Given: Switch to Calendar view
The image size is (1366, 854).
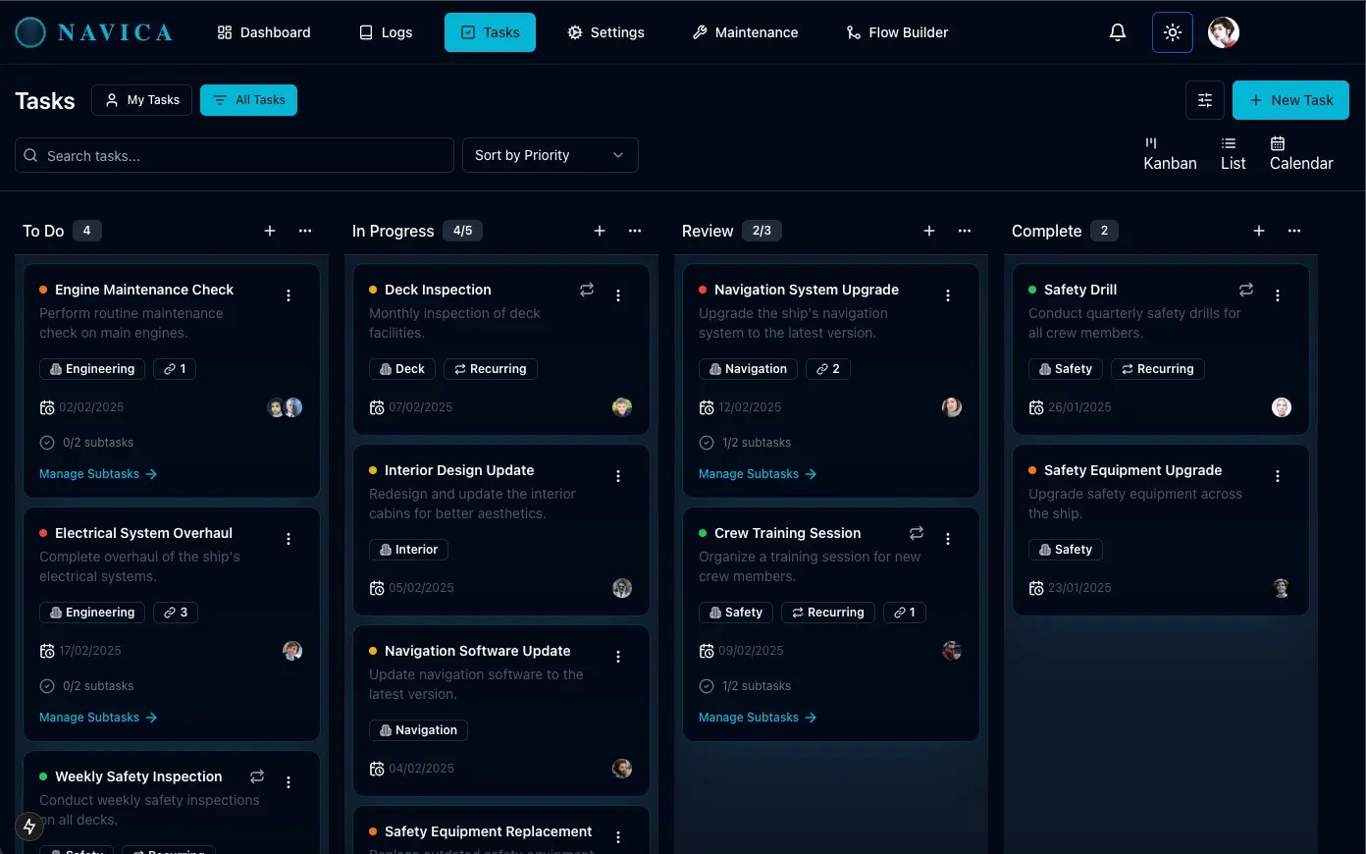Looking at the screenshot, I should 1299,154.
